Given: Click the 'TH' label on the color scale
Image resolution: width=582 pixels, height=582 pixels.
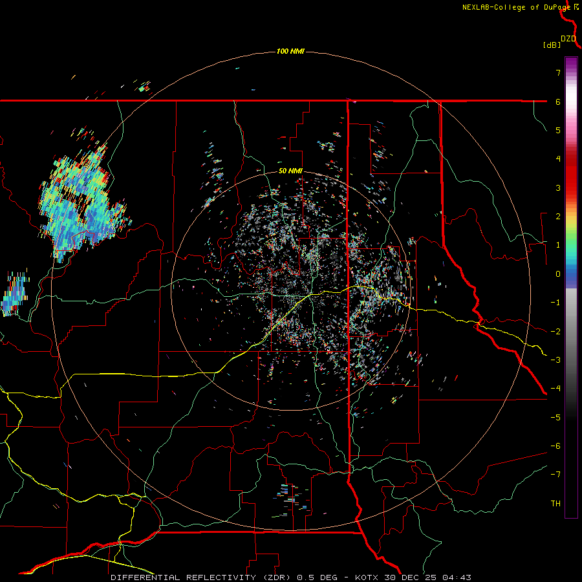Looking at the screenshot, I should (555, 504).
